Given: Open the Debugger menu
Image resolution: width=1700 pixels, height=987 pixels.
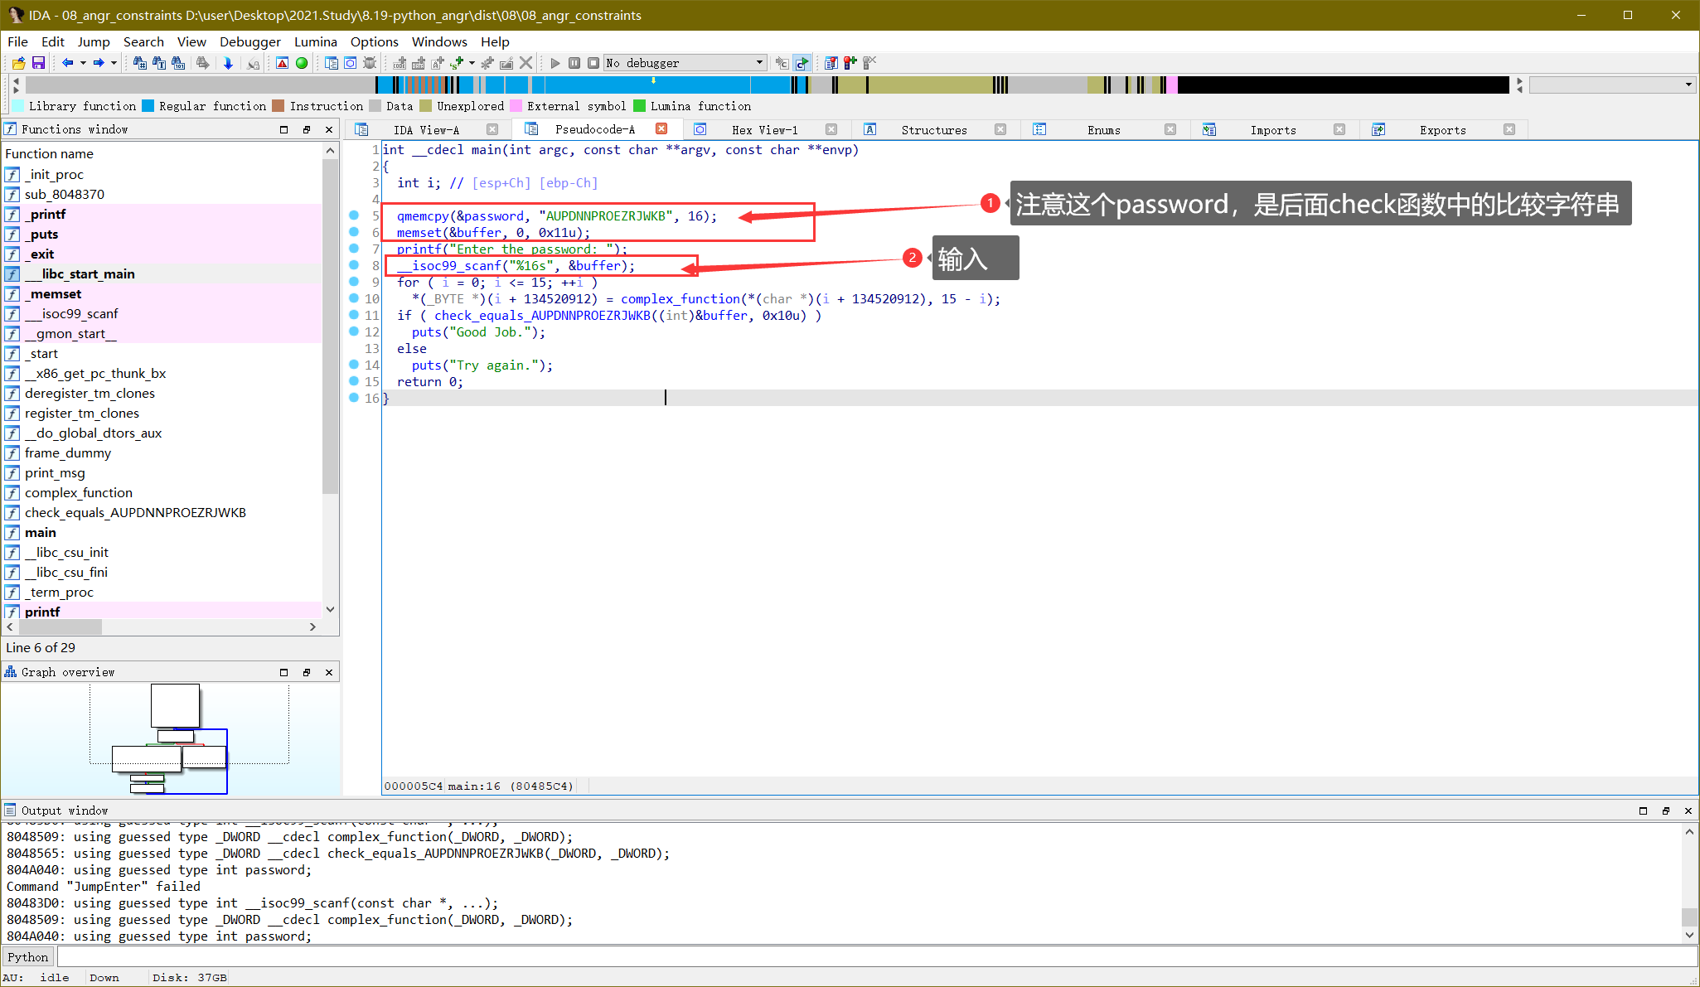Looking at the screenshot, I should click(x=249, y=41).
